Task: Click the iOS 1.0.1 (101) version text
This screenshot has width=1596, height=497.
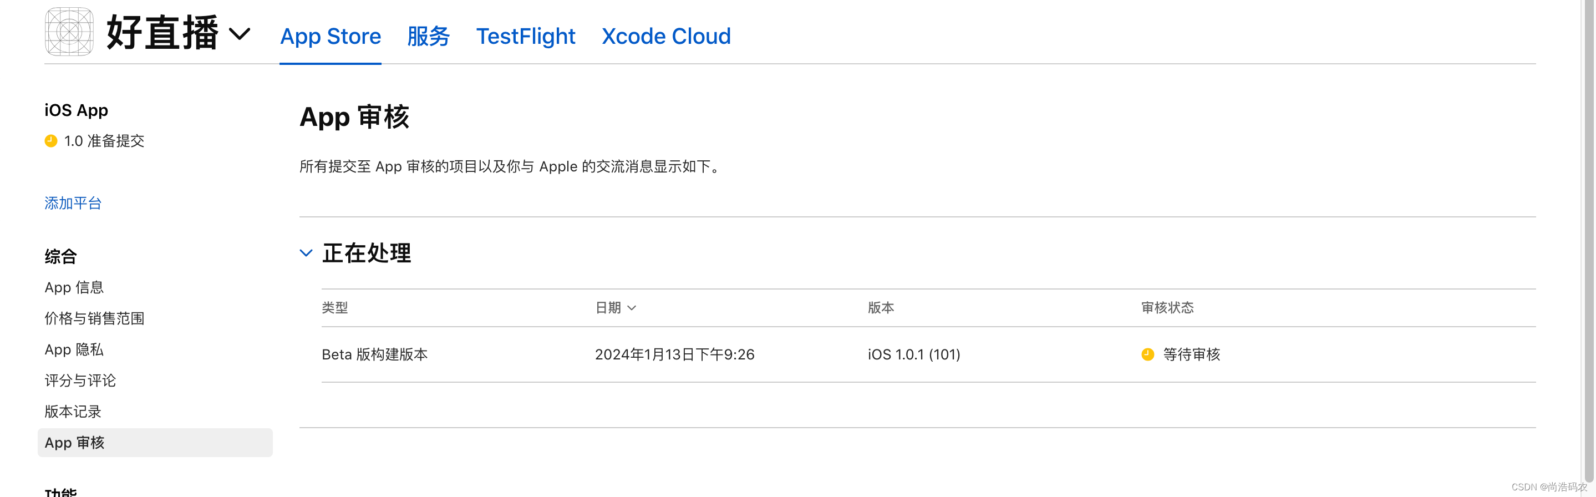Action: pyautogui.click(x=913, y=354)
